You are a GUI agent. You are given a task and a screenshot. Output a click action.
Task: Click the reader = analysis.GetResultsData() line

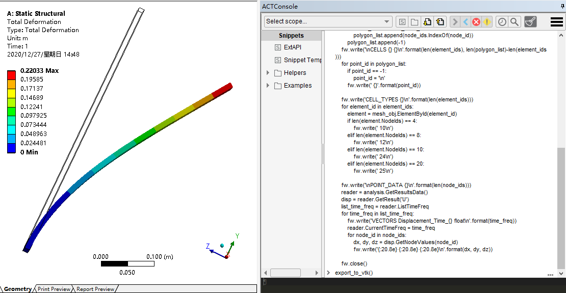pyautogui.click(x=384, y=192)
